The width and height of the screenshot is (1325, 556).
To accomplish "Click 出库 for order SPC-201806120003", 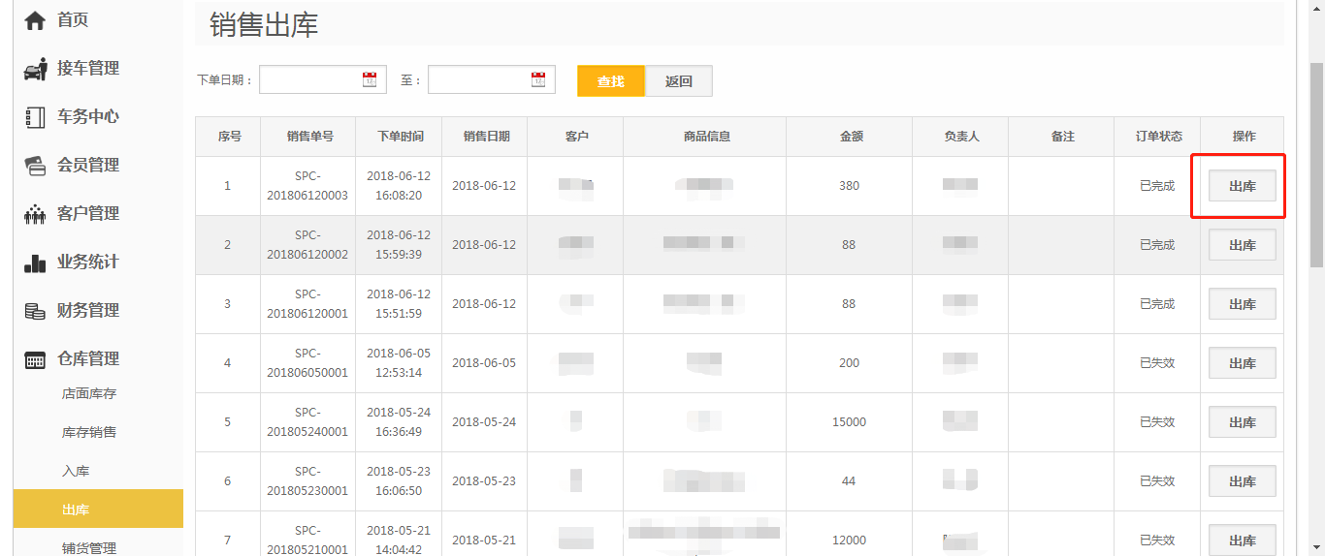I will (x=1242, y=186).
